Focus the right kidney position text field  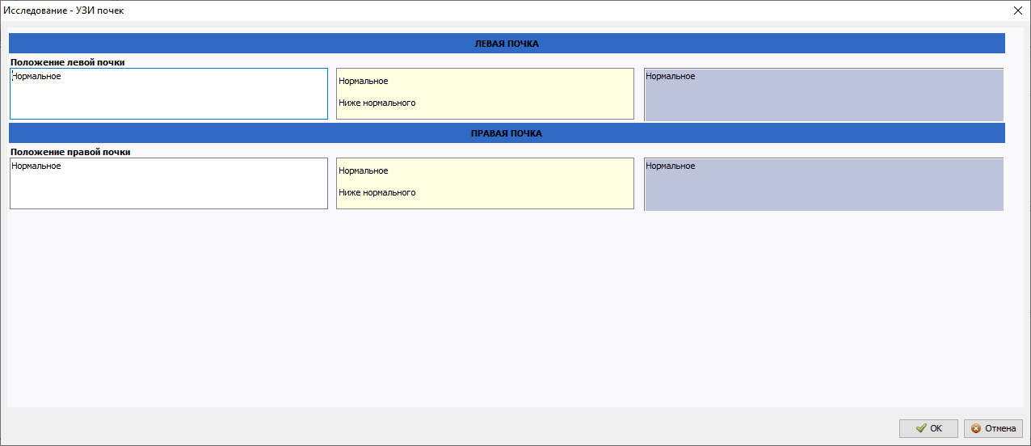(x=168, y=189)
